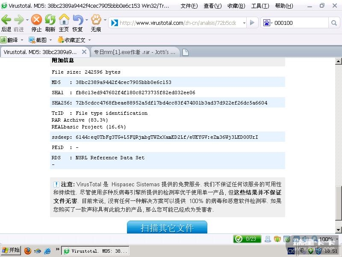
Task: Expand the 翻译 dropdown arrow
Action: point(22,40)
